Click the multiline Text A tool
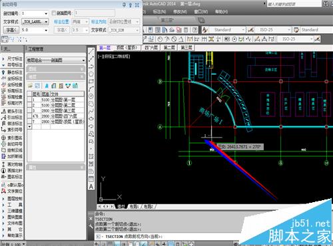Screen dimensions: 333x246 click(91, 187)
